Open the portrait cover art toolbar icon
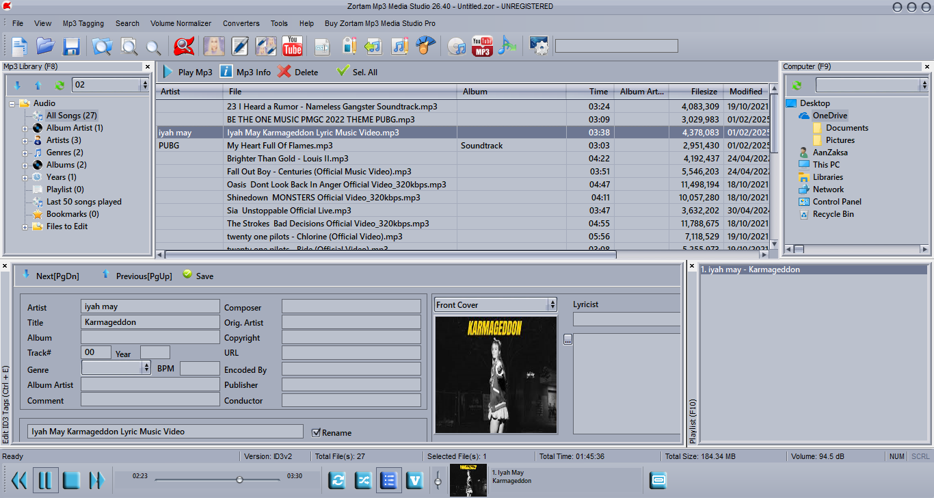Image resolution: width=934 pixels, height=498 pixels. [x=214, y=47]
